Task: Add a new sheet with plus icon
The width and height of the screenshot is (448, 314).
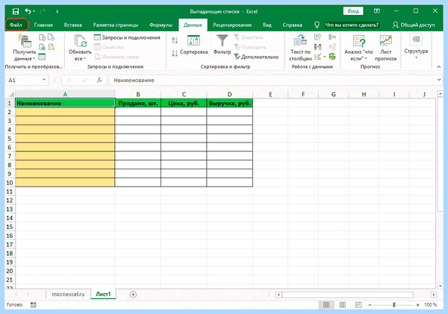Action: tap(133, 295)
